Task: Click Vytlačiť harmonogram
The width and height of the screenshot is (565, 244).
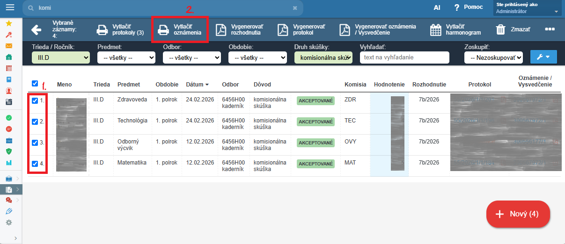Action: point(455,30)
